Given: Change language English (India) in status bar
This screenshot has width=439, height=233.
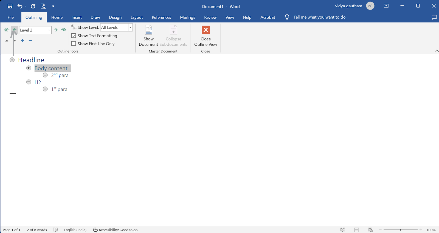Looking at the screenshot, I should click(x=75, y=230).
